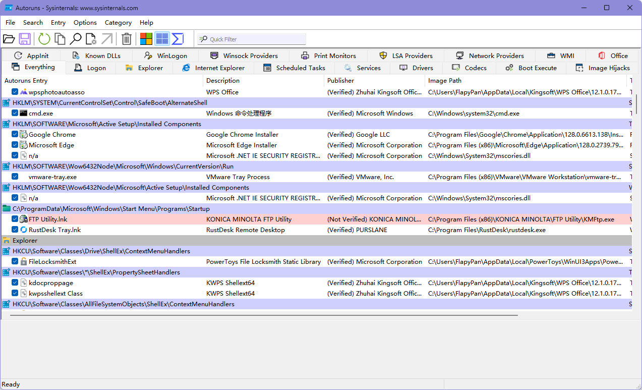Click the horizontal scrollbar at list bottom
642x390 pixels.
point(264,315)
